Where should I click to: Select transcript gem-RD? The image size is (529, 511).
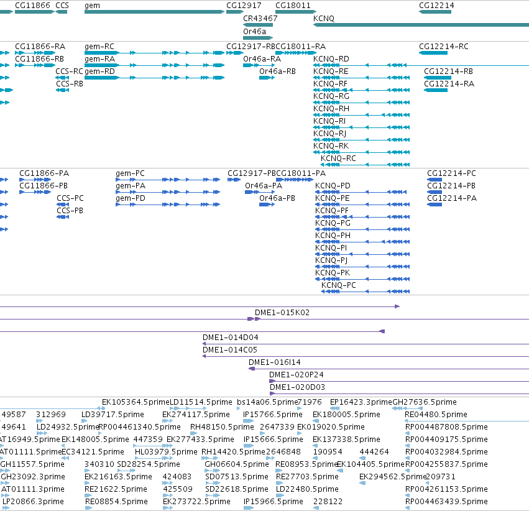[155, 78]
